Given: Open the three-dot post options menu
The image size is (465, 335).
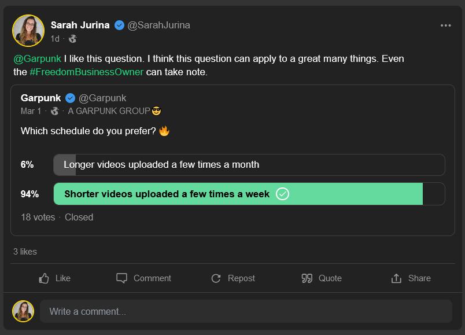Looking at the screenshot, I should click(x=445, y=25).
